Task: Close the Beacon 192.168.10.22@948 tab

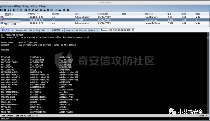Action: point(97,30)
